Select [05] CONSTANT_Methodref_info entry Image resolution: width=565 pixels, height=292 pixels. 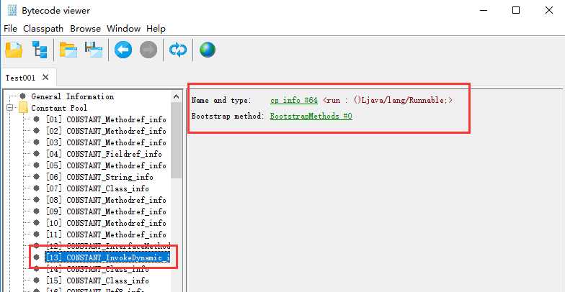[x=106, y=165]
